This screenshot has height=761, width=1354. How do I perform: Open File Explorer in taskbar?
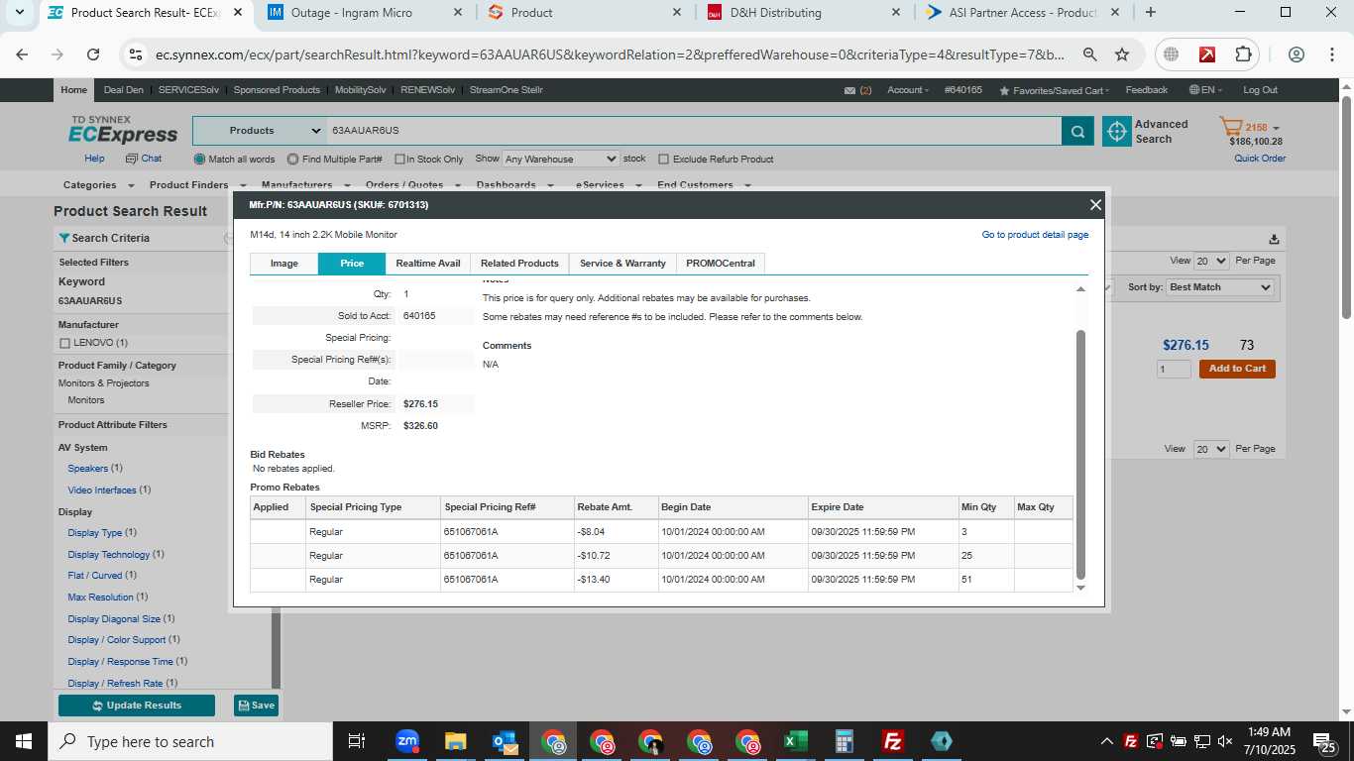[x=455, y=741]
